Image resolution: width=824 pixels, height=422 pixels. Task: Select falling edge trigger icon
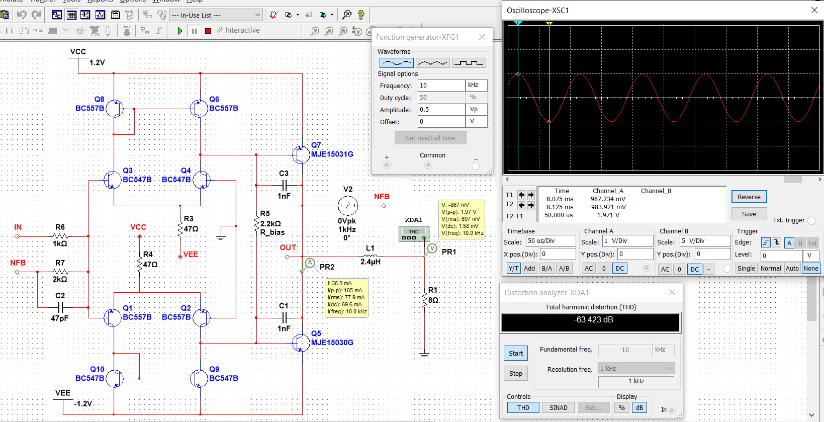point(776,242)
